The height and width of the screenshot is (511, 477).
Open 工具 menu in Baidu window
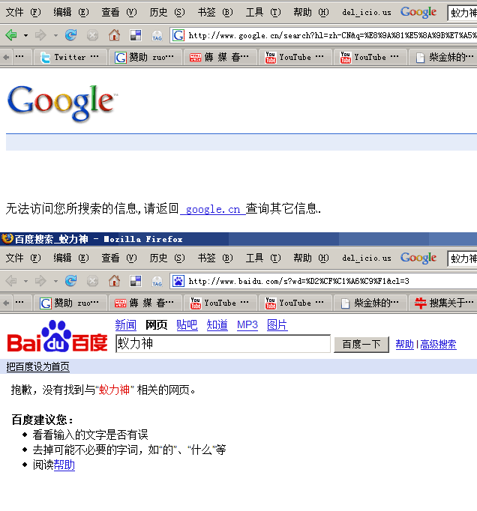[263, 258]
